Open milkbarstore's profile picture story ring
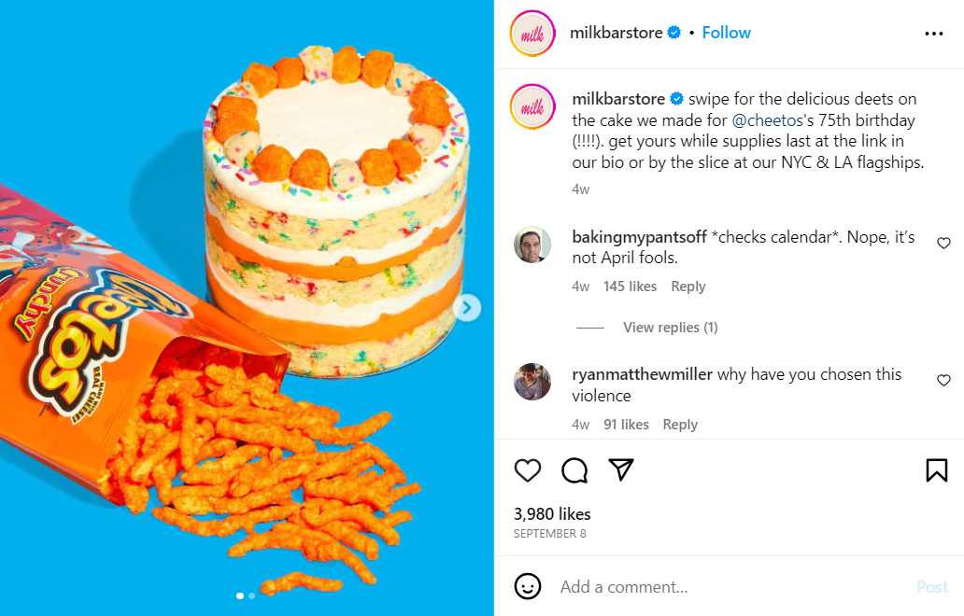The width and height of the screenshot is (964, 616). [532, 33]
